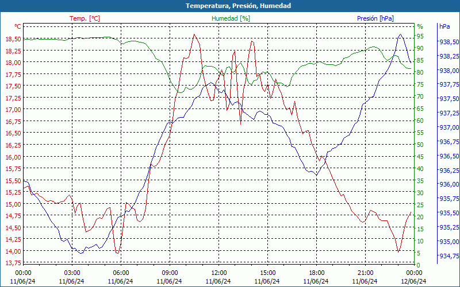
Task: Click the 15:00 time axis label
Action: coord(267,274)
